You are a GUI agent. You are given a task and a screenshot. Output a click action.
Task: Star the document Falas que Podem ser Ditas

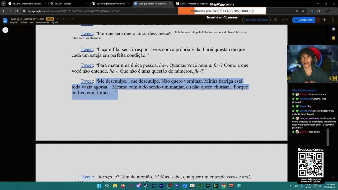58,19
